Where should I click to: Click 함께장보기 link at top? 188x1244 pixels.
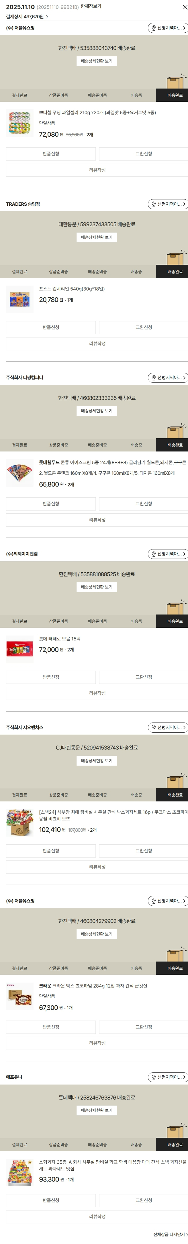coord(91,7)
